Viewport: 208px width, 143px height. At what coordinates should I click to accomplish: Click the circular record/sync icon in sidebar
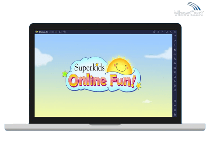point(175,59)
